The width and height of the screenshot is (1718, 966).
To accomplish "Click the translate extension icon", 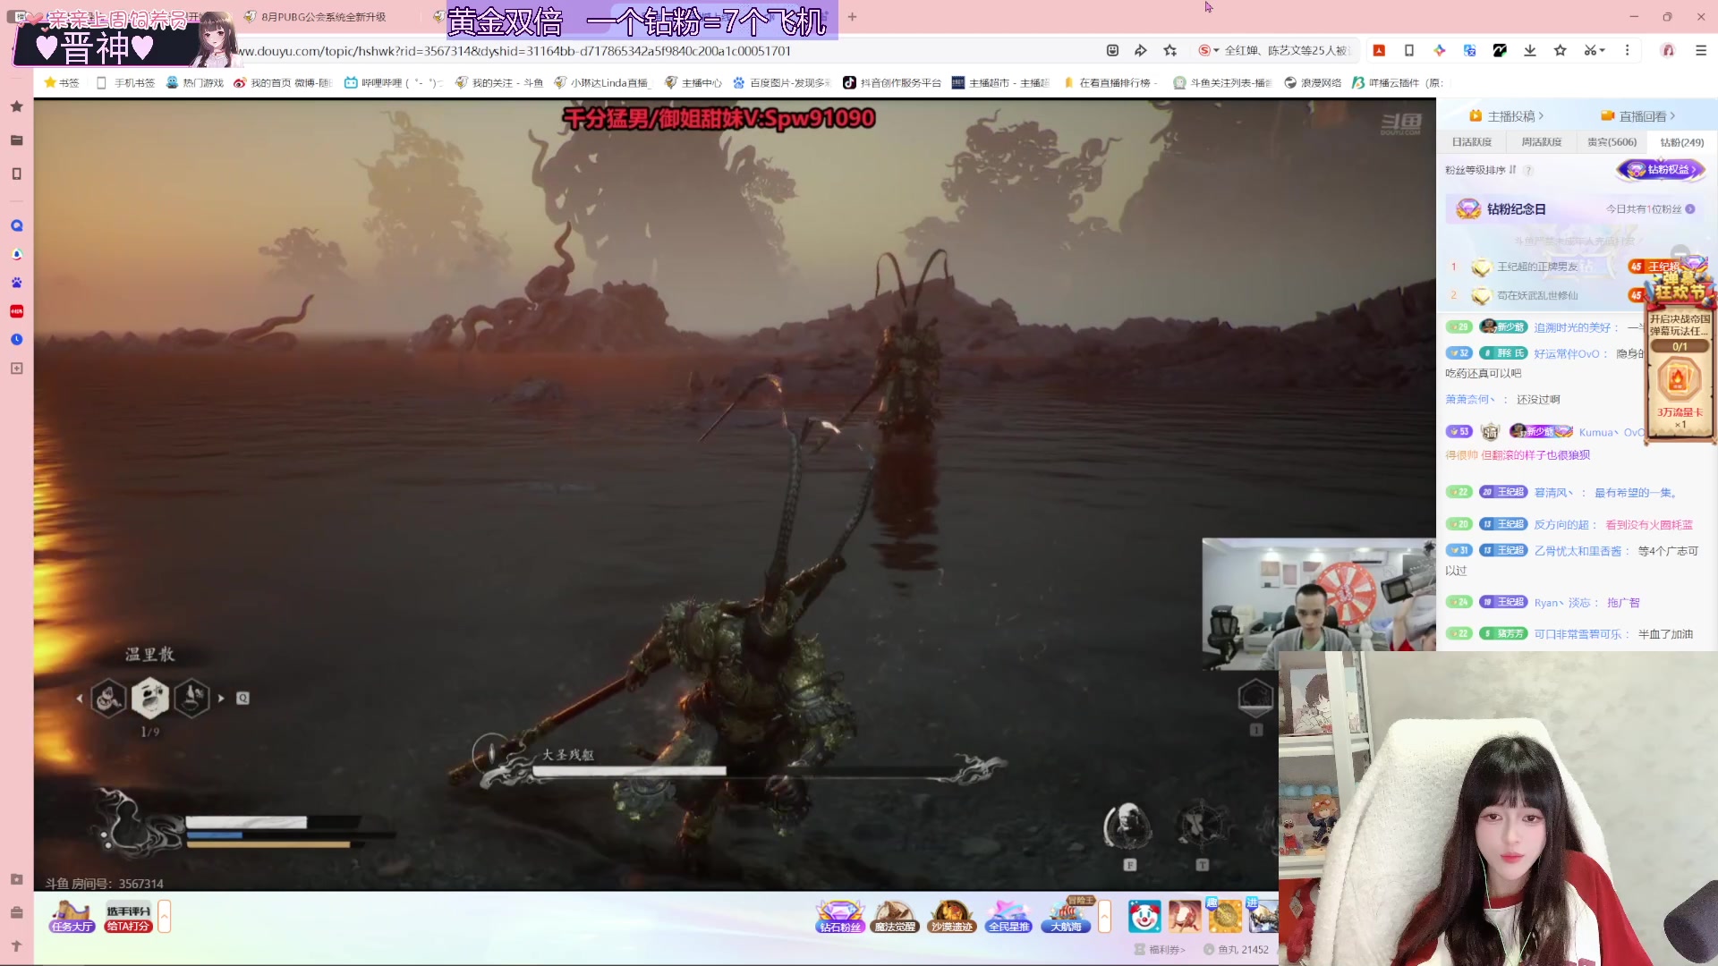I will [1469, 51].
